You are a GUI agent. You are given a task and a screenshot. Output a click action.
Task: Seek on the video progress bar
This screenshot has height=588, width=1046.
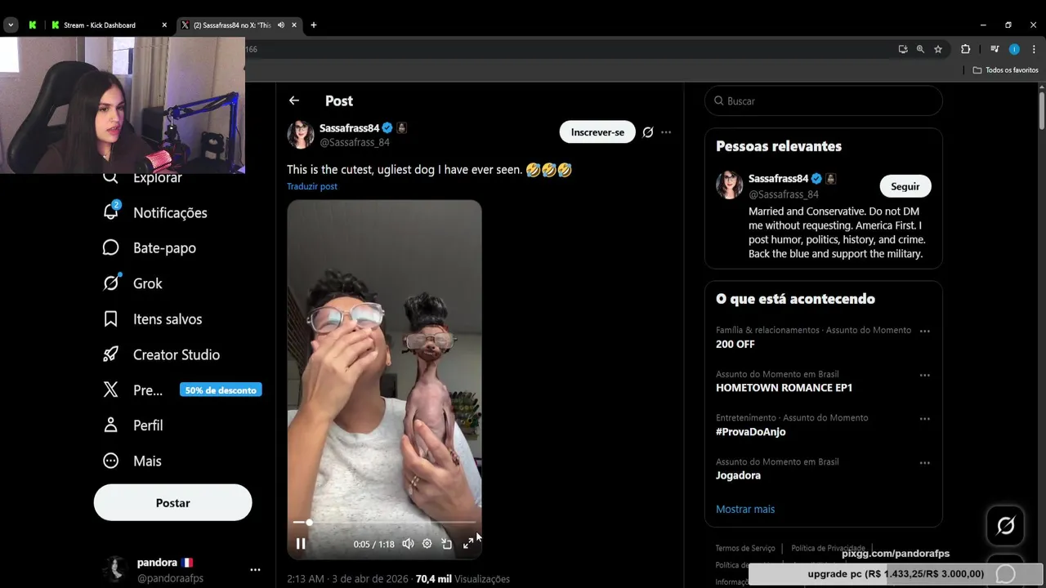click(x=384, y=522)
